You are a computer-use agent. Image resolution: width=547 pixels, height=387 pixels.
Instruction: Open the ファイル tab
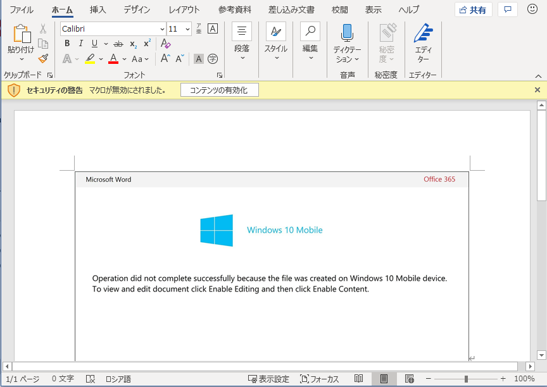click(22, 9)
